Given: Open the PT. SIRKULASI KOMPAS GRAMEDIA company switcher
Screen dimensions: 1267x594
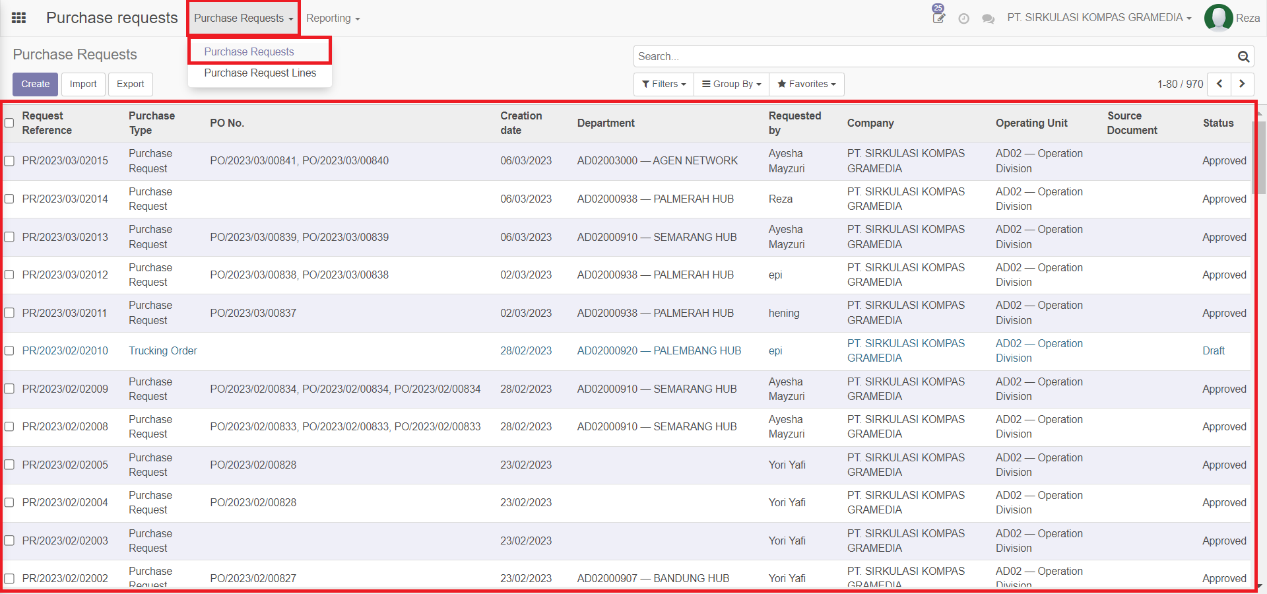Looking at the screenshot, I should [x=1099, y=18].
